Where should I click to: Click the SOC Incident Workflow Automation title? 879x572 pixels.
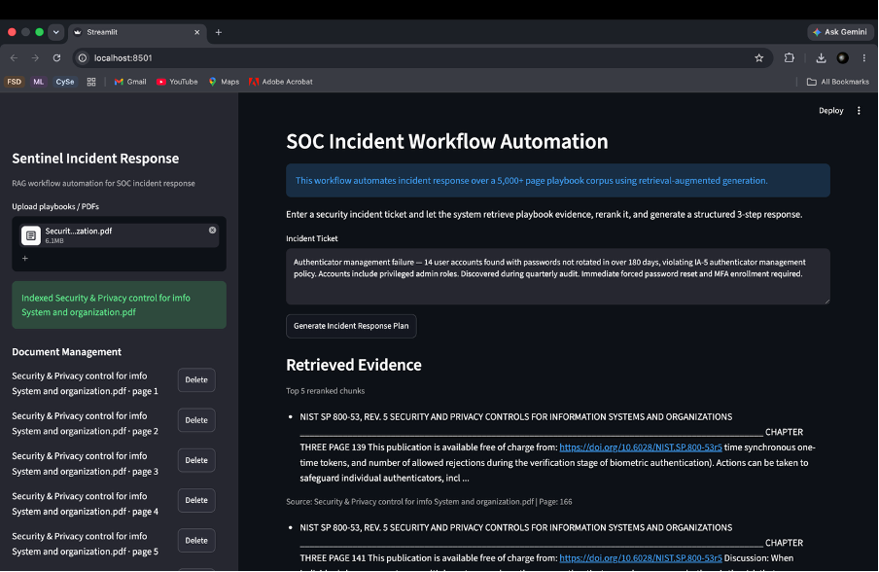(x=446, y=141)
